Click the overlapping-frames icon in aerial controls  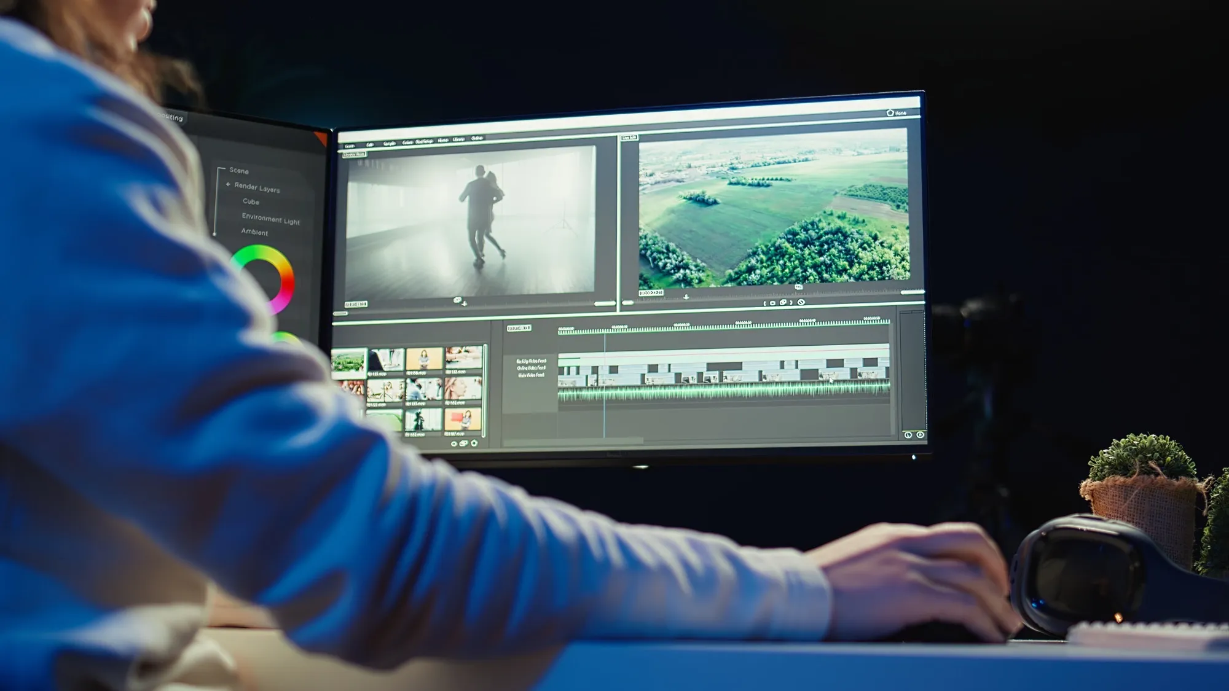coord(783,302)
